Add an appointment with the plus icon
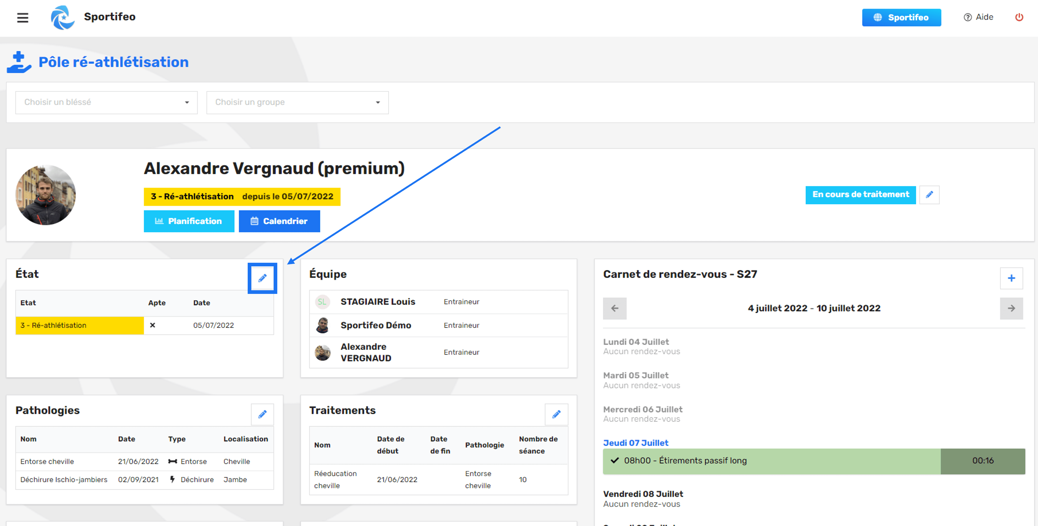 coord(1011,278)
